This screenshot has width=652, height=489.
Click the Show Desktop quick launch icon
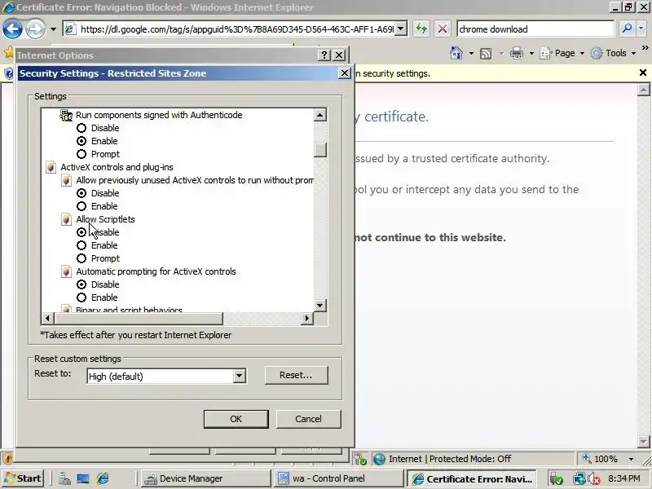click(83, 479)
